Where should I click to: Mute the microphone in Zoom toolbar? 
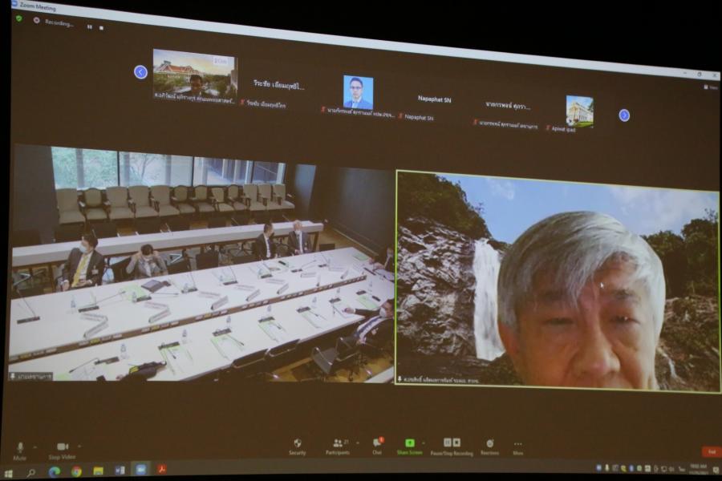click(20, 447)
